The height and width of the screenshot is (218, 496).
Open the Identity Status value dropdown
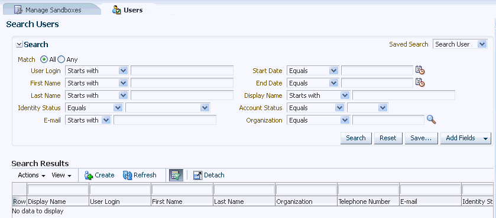tap(168, 108)
